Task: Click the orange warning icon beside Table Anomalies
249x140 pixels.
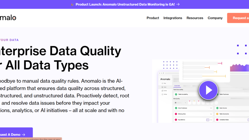Action: coord(217,114)
